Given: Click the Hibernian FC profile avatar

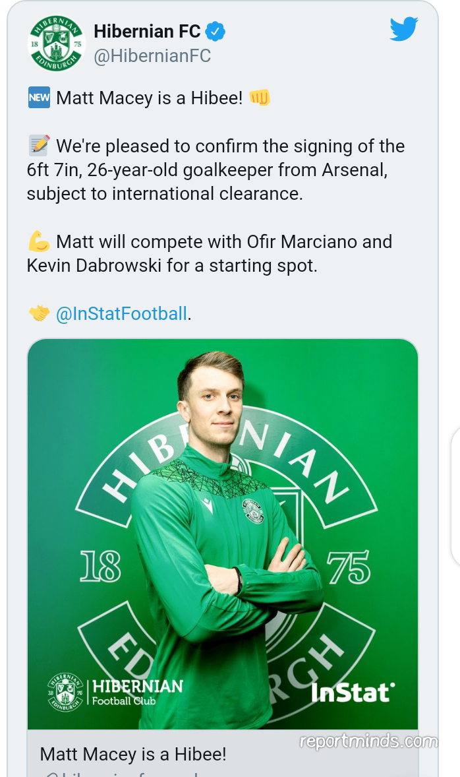Looking at the screenshot, I should [x=56, y=43].
